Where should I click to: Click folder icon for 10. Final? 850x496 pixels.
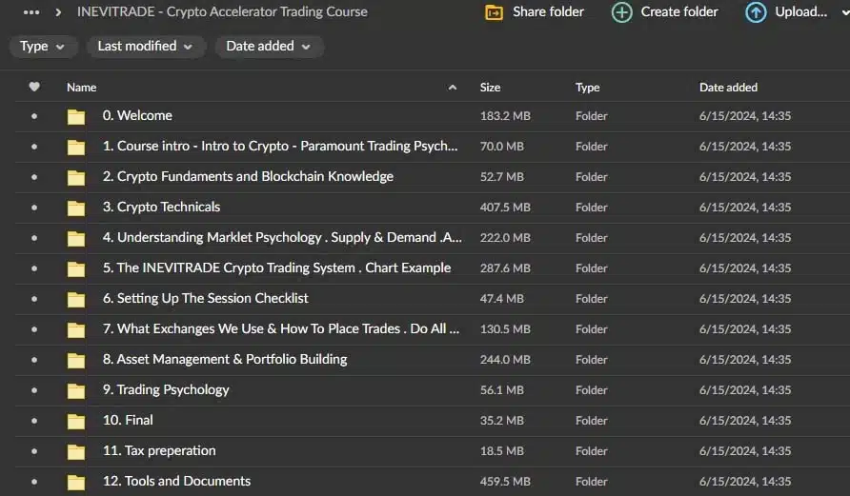[76, 421]
